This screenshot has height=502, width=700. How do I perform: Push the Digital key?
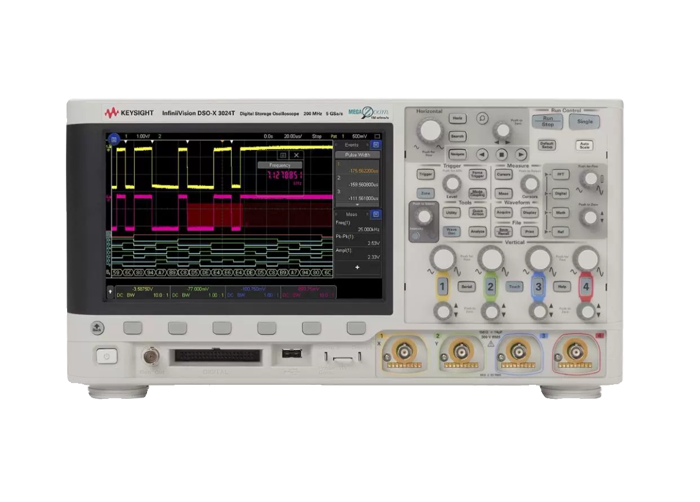click(x=561, y=193)
